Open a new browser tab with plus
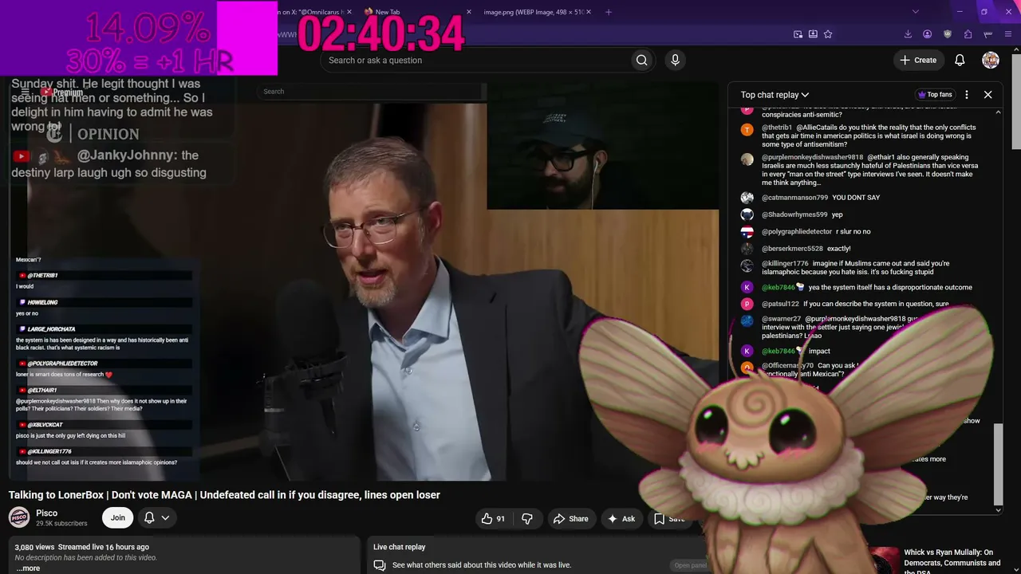Image resolution: width=1021 pixels, height=574 pixels. tap(609, 12)
